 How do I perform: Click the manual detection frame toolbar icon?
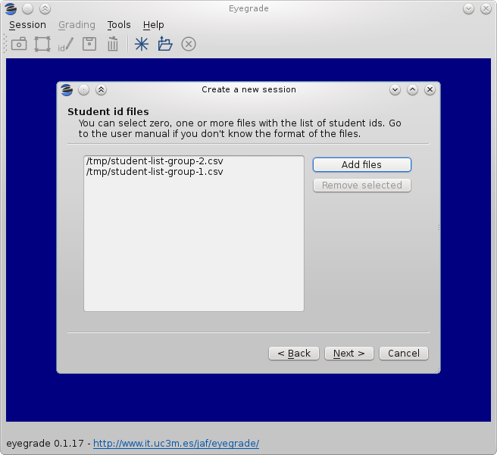[42, 44]
